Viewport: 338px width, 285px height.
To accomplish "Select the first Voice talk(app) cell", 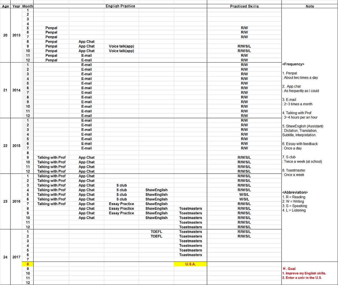I will point(121,46).
